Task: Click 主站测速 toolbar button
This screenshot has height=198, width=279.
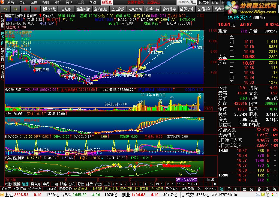Action: click(x=101, y=9)
